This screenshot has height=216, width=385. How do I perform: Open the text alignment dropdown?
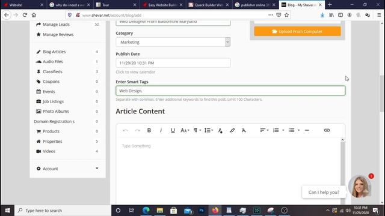tap(264, 130)
